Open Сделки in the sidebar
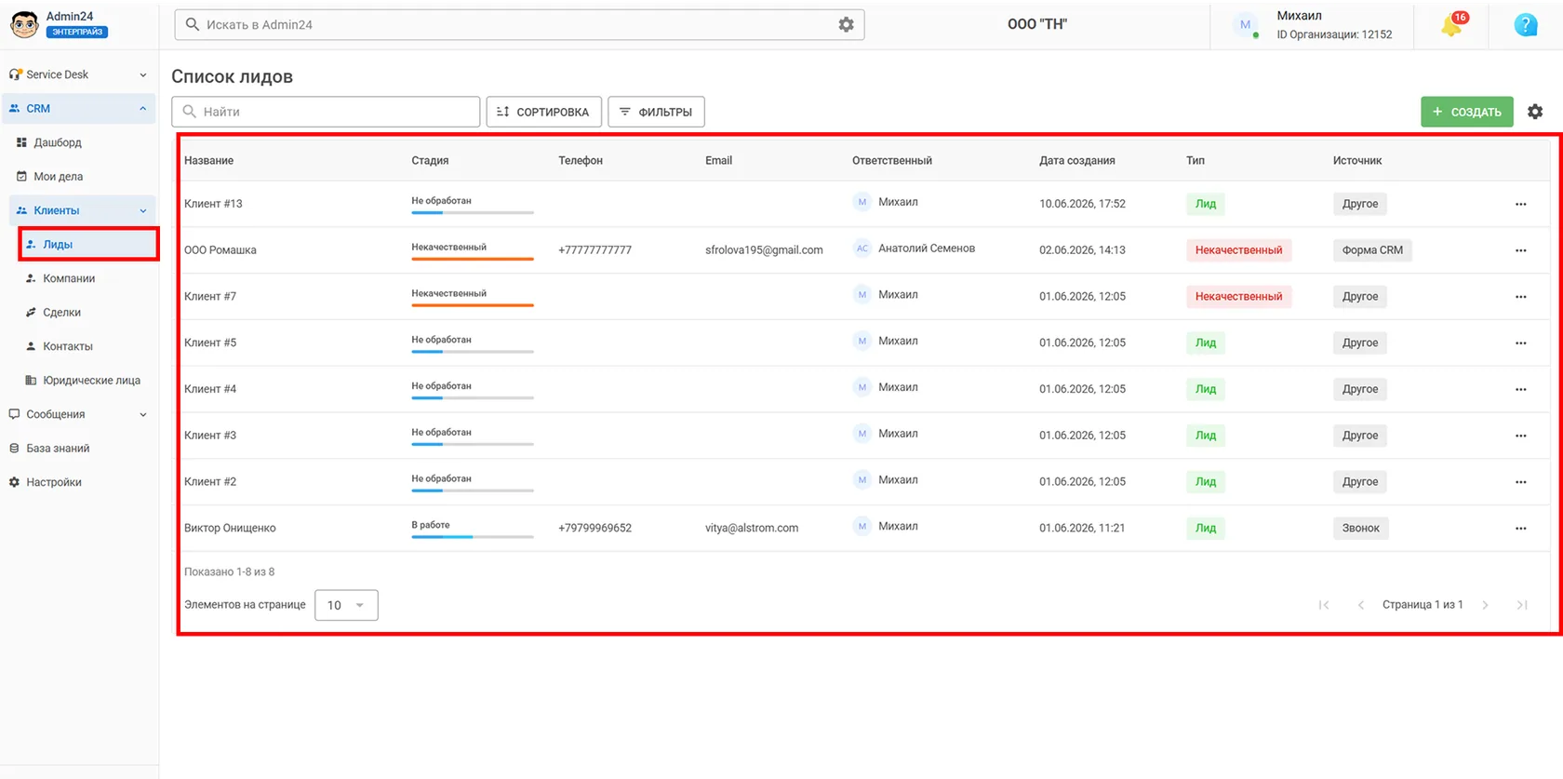 coord(61,313)
